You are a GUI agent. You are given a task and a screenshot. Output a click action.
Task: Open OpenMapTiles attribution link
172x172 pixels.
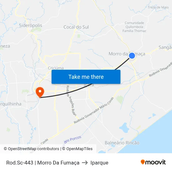coord(77,149)
